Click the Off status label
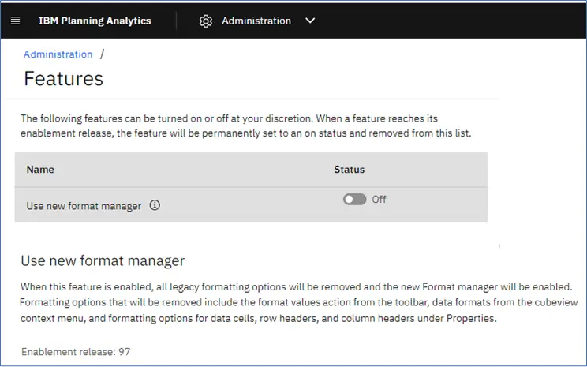 [x=379, y=199]
